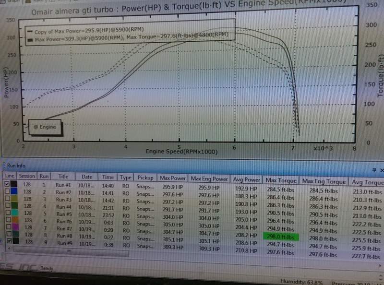Sort by the Max Power column header
The image size is (384, 285).
tap(172, 178)
